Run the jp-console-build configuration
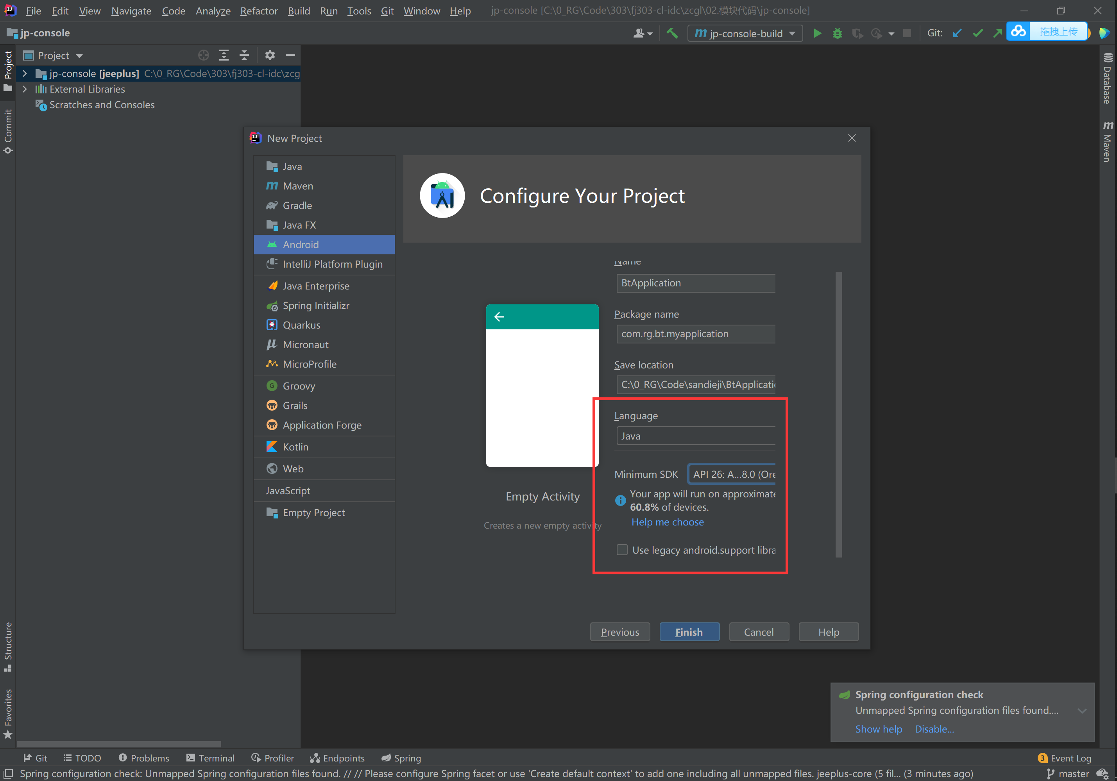This screenshot has width=1117, height=781. [817, 33]
